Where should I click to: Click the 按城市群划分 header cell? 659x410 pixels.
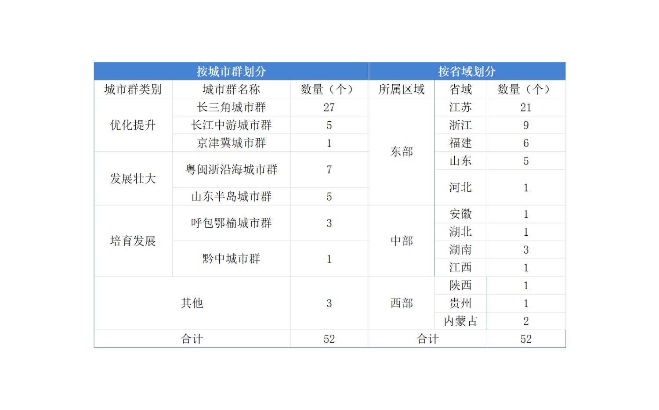coord(231,71)
